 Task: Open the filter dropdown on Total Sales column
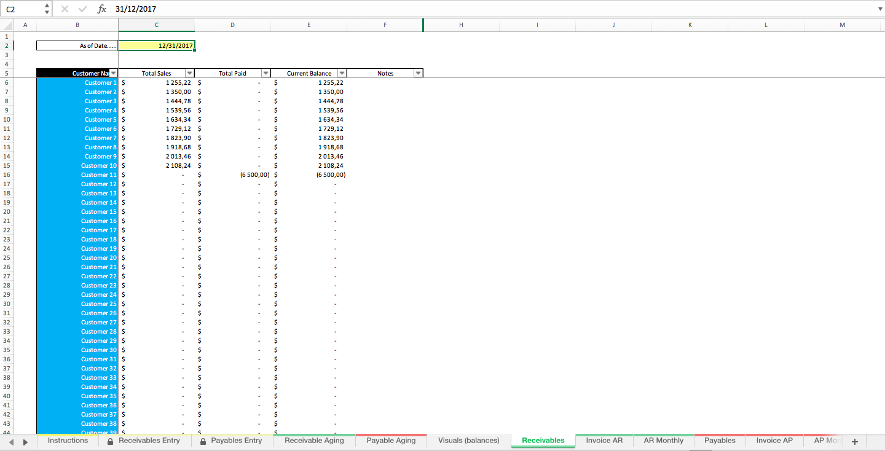(x=189, y=73)
